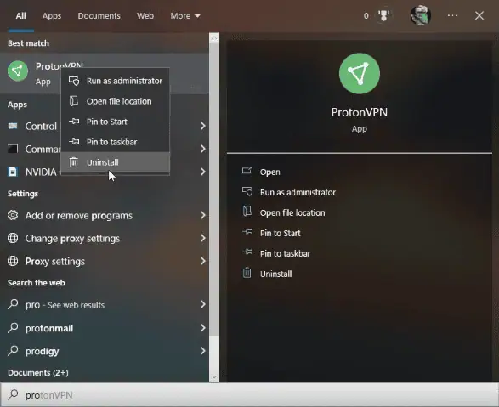This screenshot has width=499, height=407.
Task: Choose Pin to taskbar in context menu
Action: click(x=116, y=142)
